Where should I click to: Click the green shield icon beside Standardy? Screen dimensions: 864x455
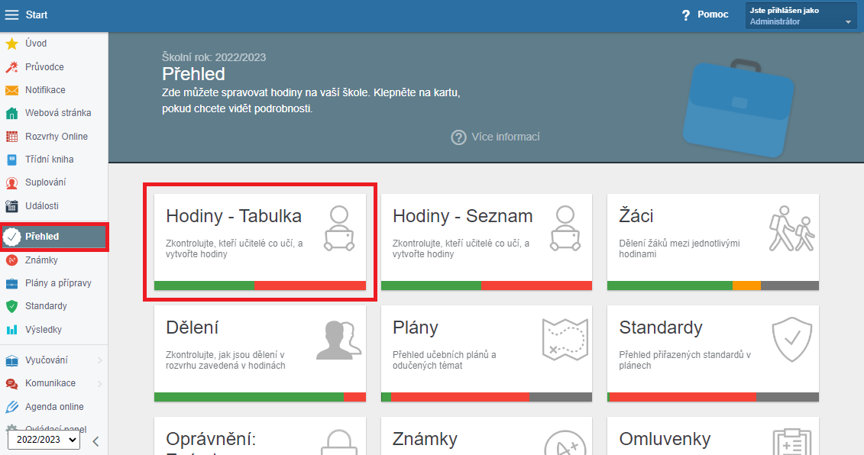(x=11, y=306)
